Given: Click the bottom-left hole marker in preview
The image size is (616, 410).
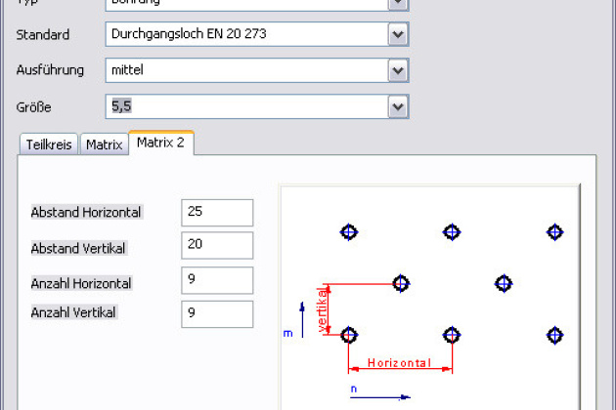Looking at the screenshot, I should coord(349,336).
